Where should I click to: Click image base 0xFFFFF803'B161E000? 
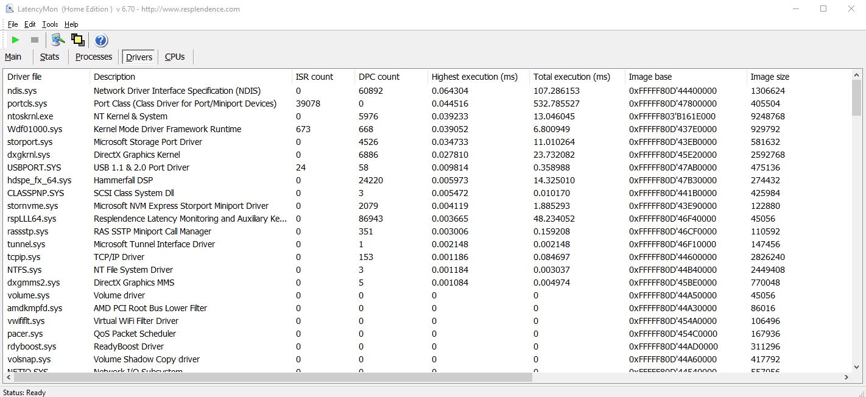coord(672,116)
